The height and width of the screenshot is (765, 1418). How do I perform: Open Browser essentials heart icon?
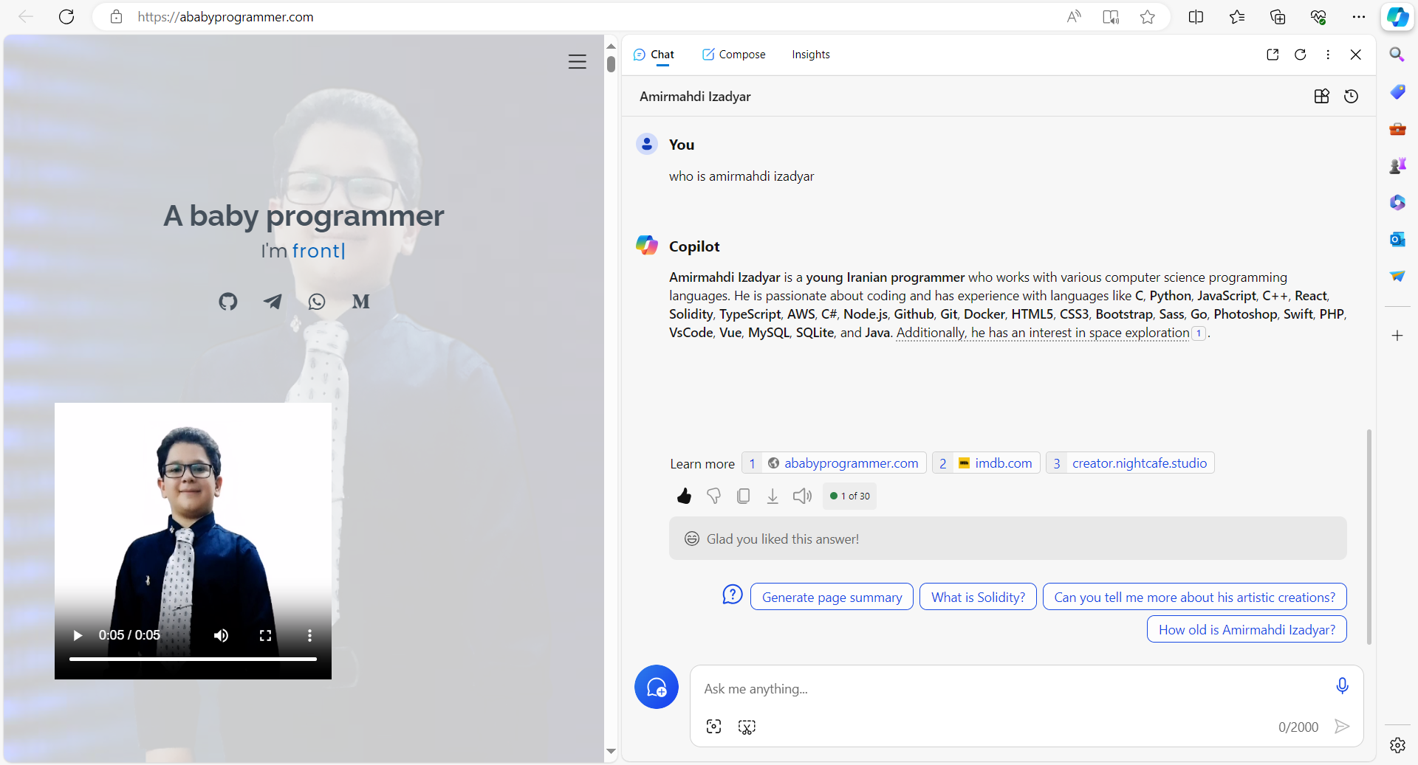(x=1318, y=16)
